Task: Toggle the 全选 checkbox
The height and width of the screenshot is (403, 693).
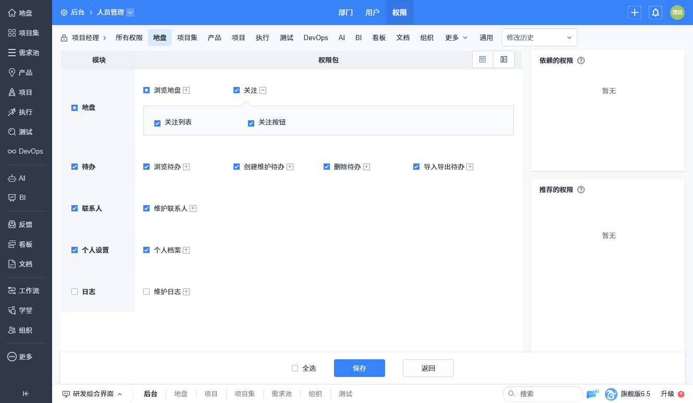Action: (295, 368)
